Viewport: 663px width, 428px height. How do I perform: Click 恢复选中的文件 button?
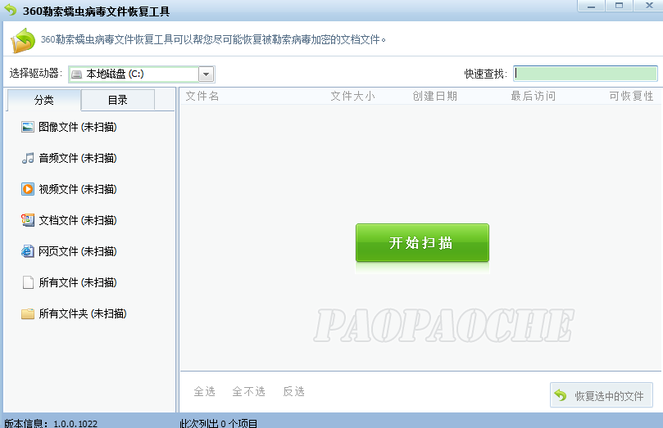coord(602,395)
